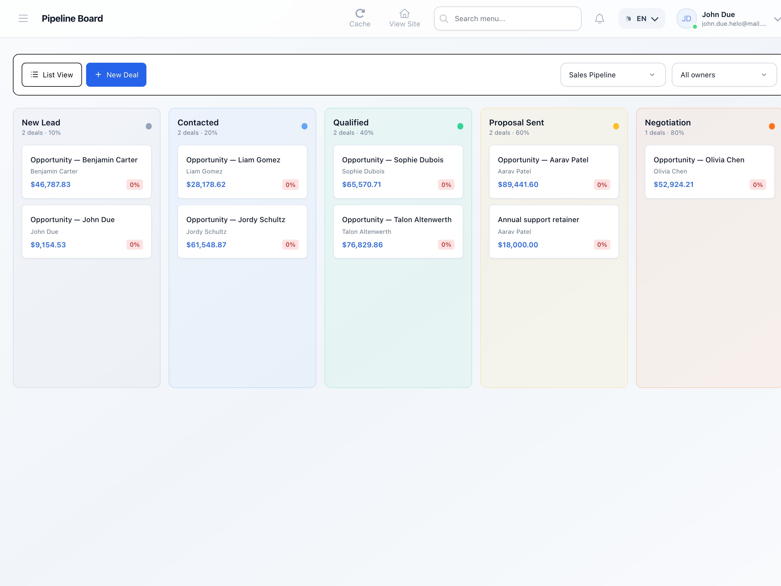The height and width of the screenshot is (586, 781).
Task: Click the Qualified green status dot
Action: [460, 127]
